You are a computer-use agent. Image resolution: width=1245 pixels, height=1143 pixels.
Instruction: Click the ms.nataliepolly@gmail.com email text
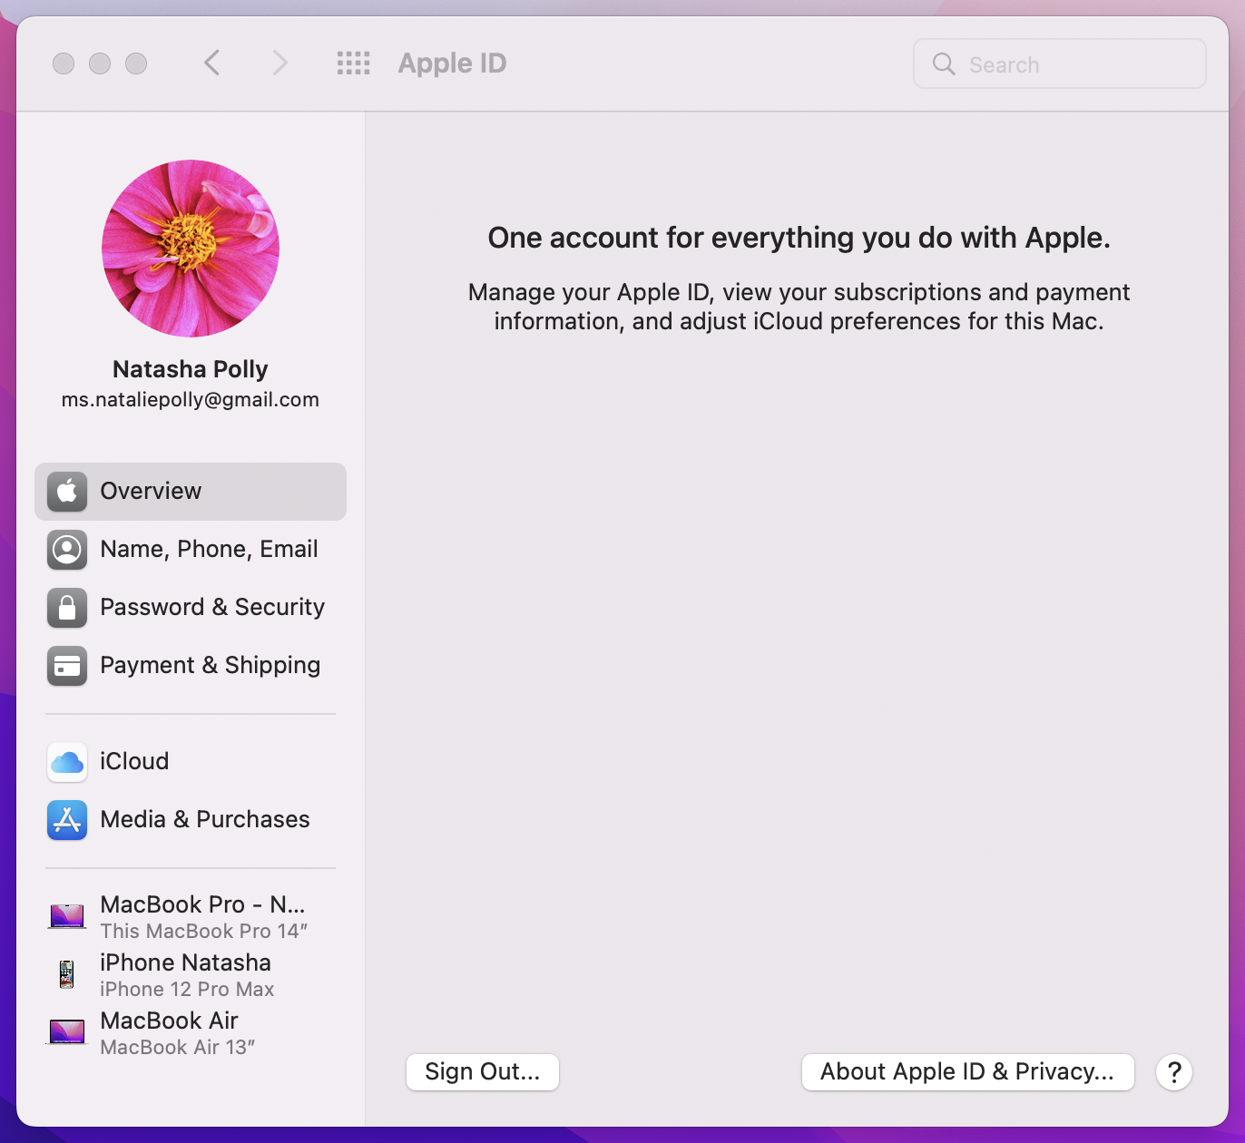coord(191,400)
